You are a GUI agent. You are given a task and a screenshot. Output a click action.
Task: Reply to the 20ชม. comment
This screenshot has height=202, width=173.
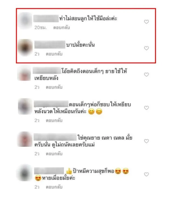[62, 27]
